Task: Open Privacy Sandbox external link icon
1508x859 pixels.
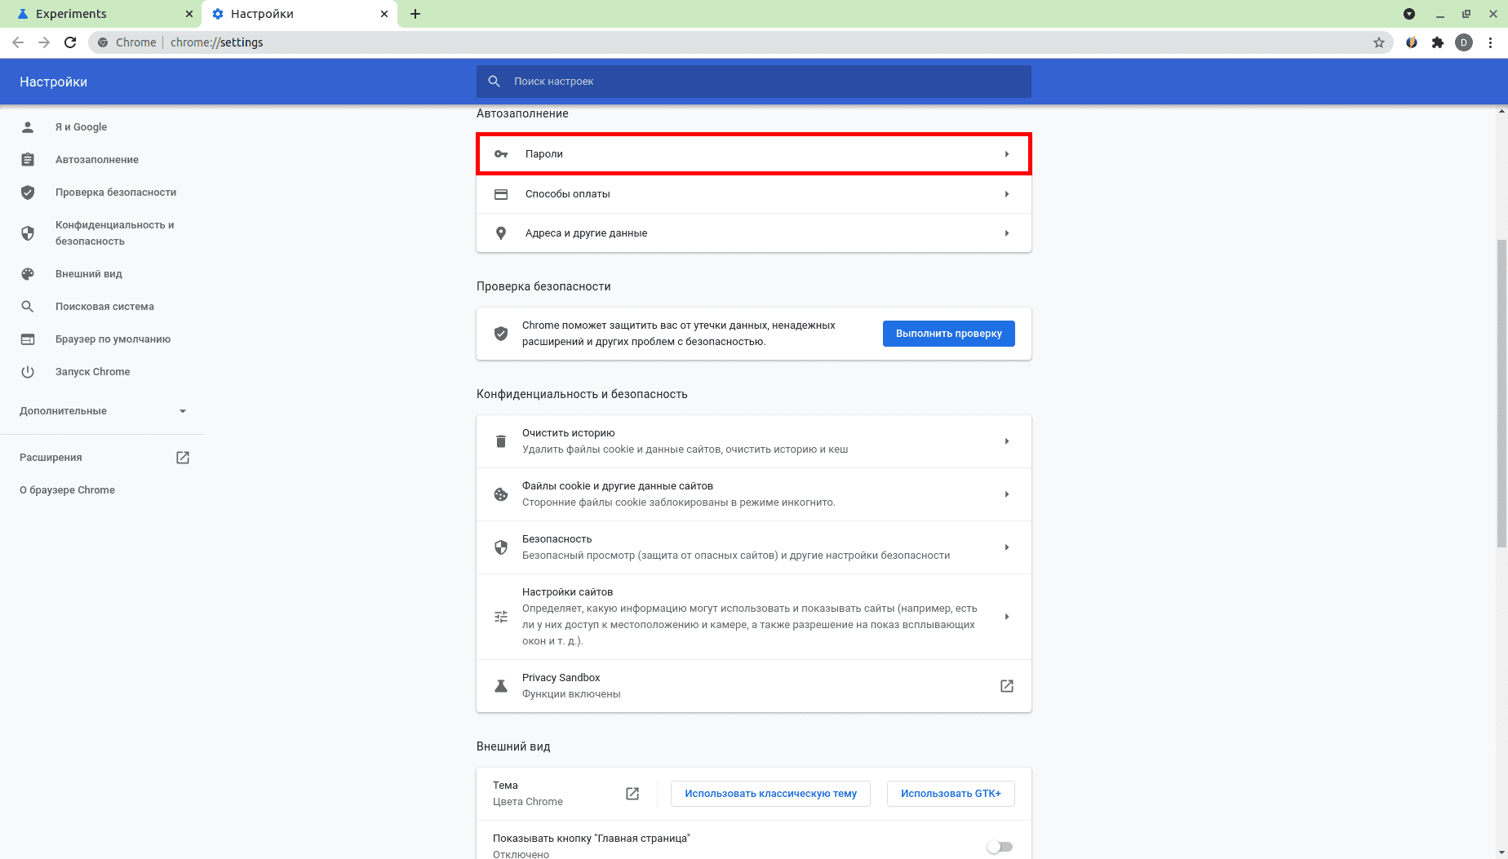Action: click(1006, 686)
